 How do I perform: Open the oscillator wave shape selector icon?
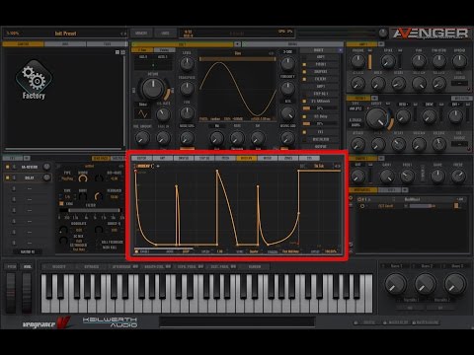pos(142,113)
